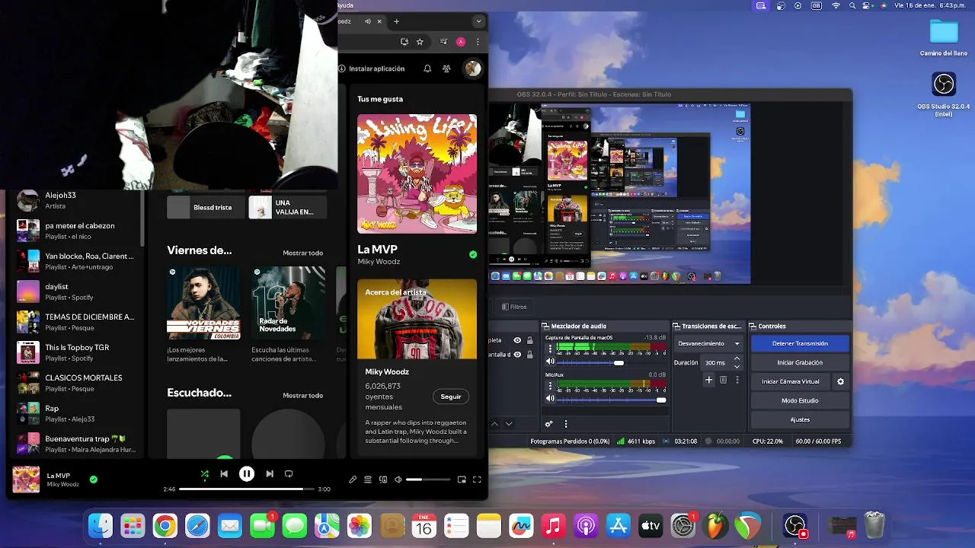Viewport: 975px width, 548px height.
Task: Open a new Chrome tab
Action: pyautogui.click(x=396, y=21)
